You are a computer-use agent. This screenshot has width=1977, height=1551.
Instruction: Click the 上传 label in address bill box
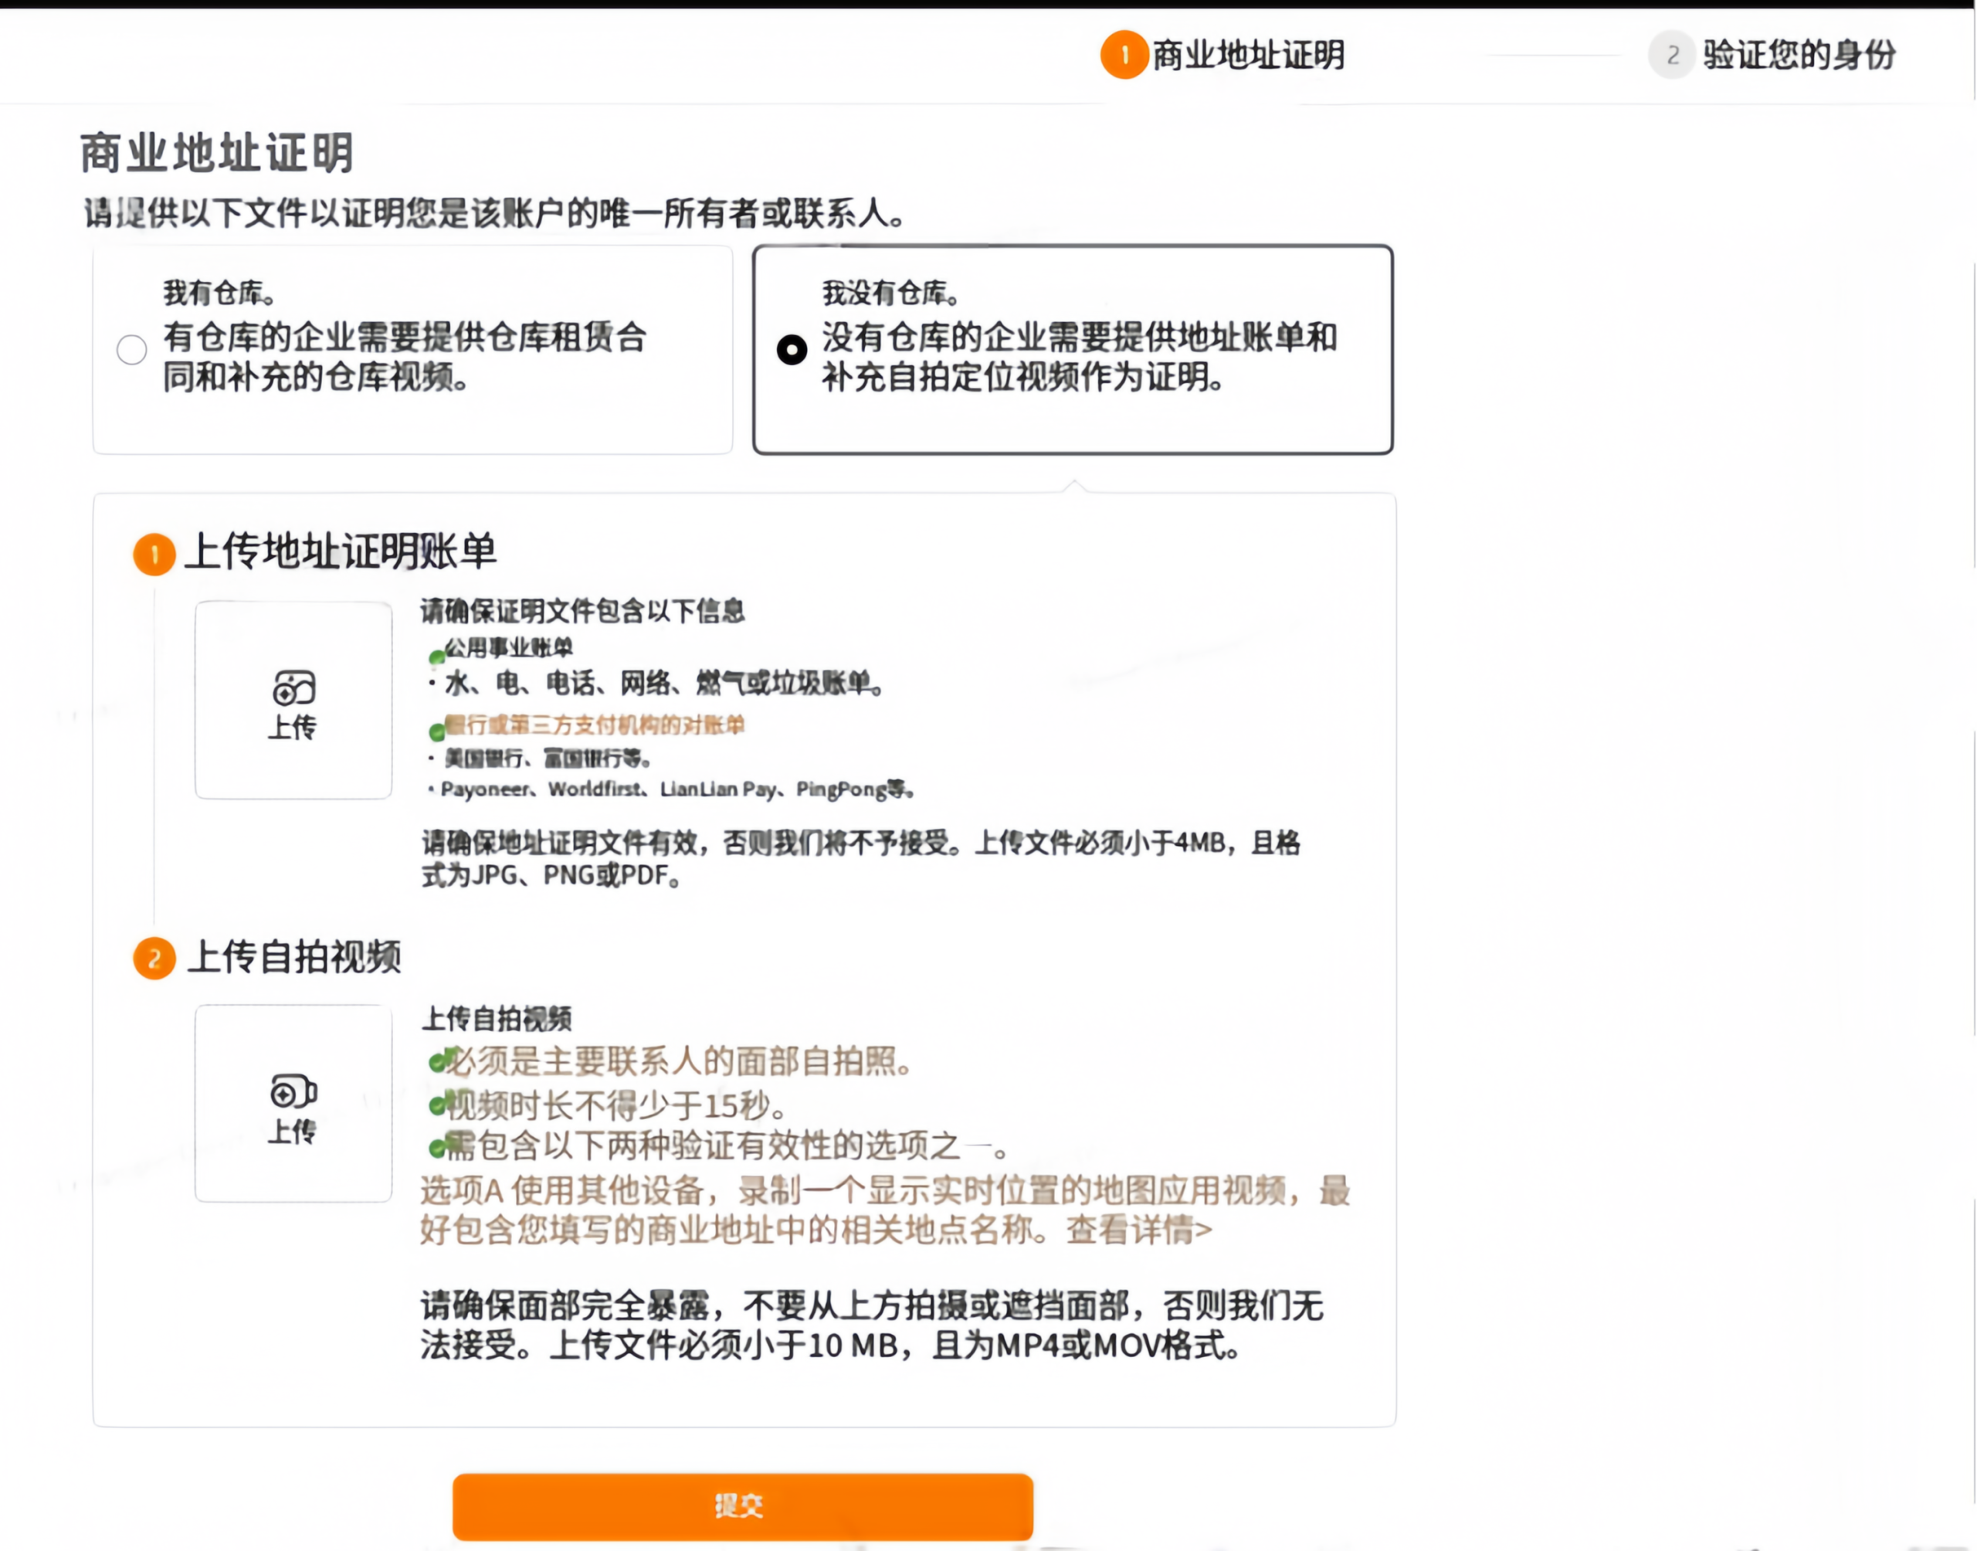coord(292,728)
